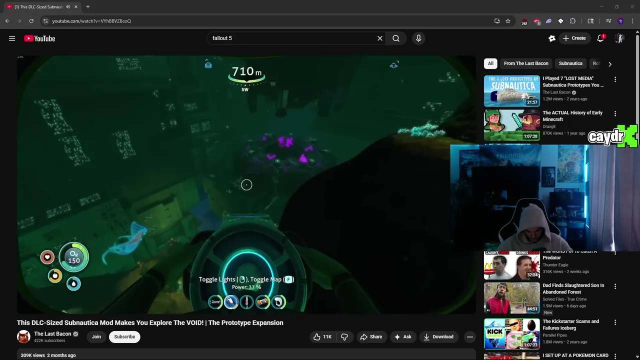640x360 pixels.
Task: Click the Ask button
Action: click(x=402, y=337)
